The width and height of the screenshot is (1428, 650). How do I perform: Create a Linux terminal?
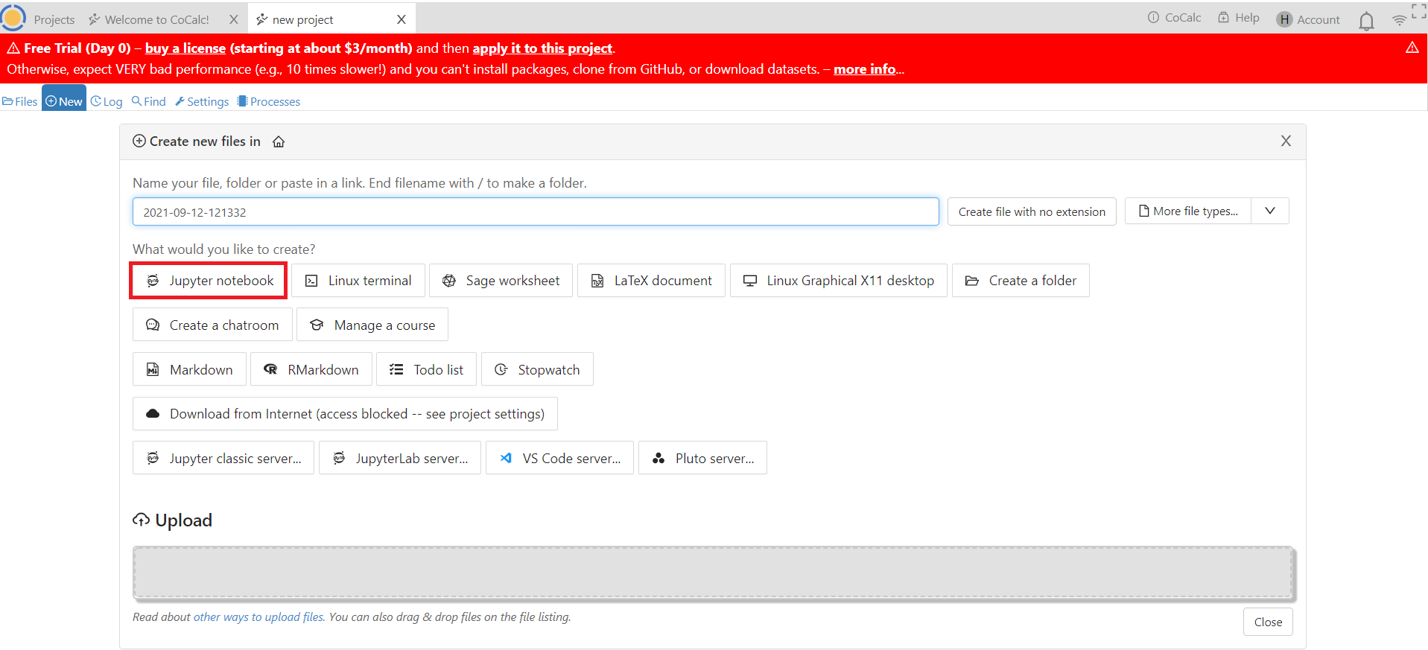(x=358, y=281)
